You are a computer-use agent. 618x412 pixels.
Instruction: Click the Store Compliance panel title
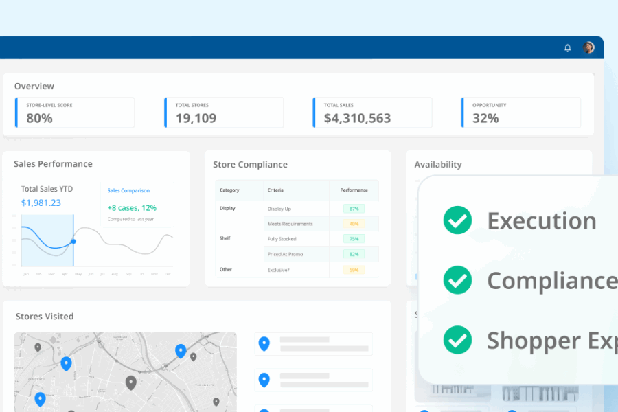(x=250, y=164)
